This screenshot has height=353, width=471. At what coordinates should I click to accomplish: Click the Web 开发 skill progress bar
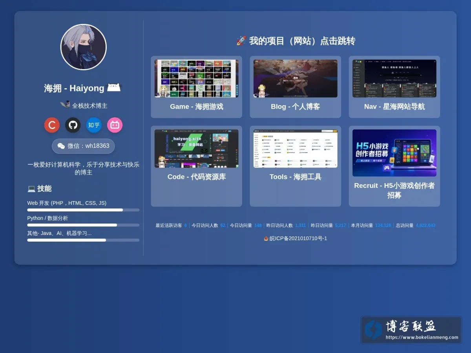[83, 210]
